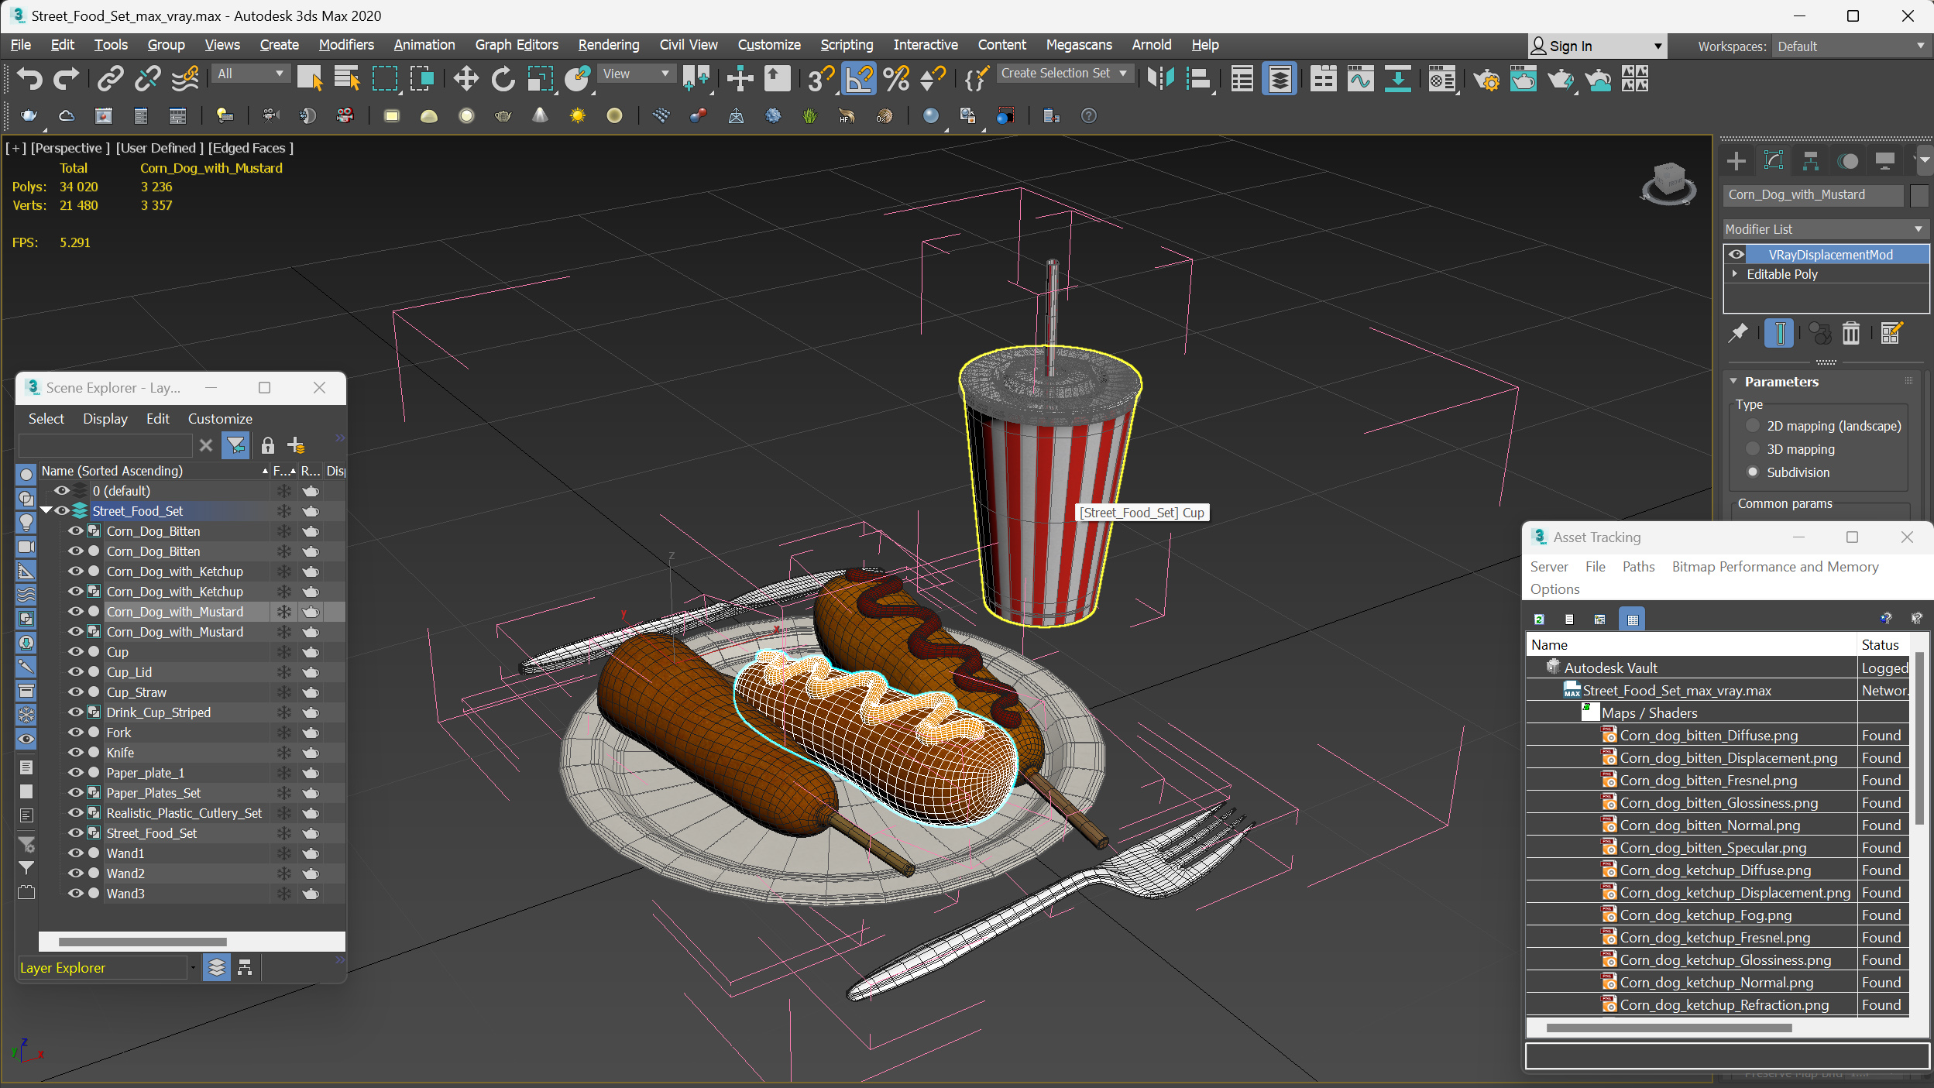The height and width of the screenshot is (1088, 1934).
Task: Click the Corn_Dog_with_Mustard object name field
Action: tap(1814, 195)
